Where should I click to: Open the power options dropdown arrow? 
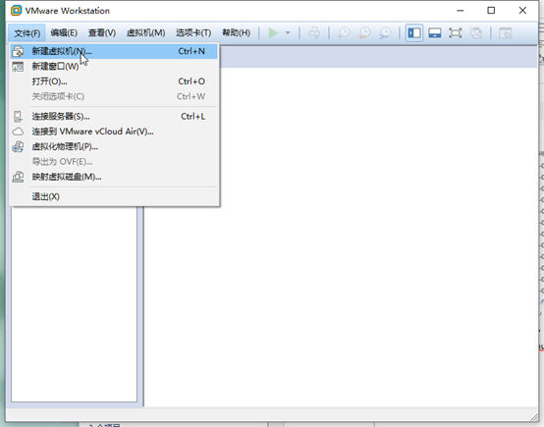point(288,33)
